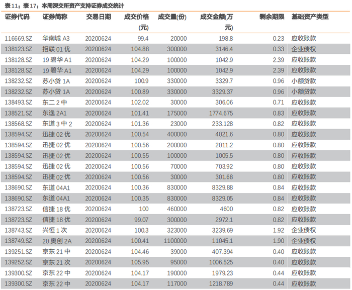Image resolution: width=352 pixels, height=290 pixels.
Task: Click the 证券简称 column header
Action: click(55, 17)
